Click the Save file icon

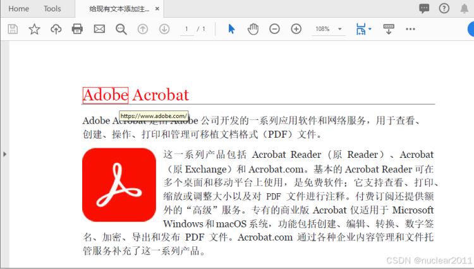click(x=13, y=29)
